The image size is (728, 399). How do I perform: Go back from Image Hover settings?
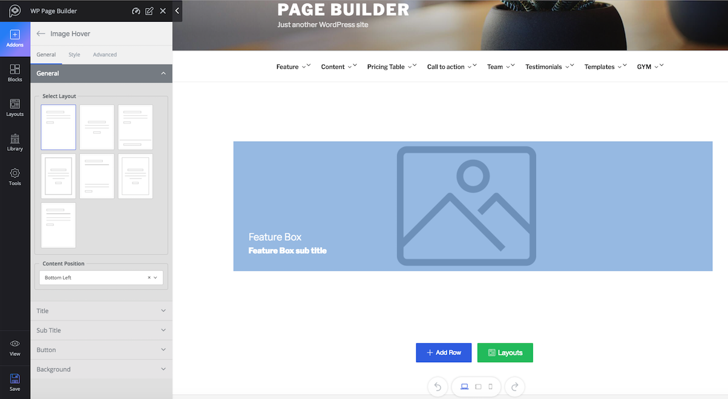tap(41, 34)
